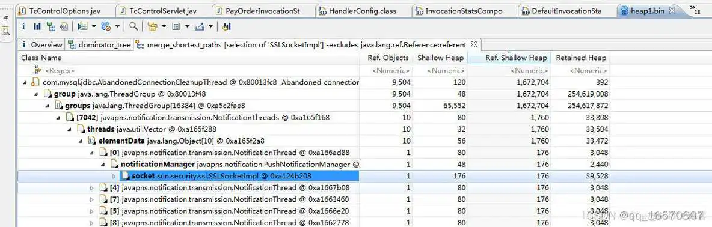Viewport: 712px width, 227px height.
Task: Click the Thread Overview toolbar icon
Action: coord(82,27)
